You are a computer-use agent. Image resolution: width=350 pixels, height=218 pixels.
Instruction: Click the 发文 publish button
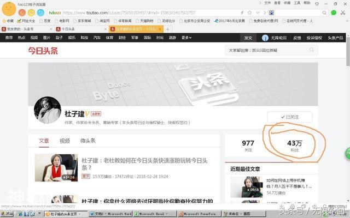248,38
